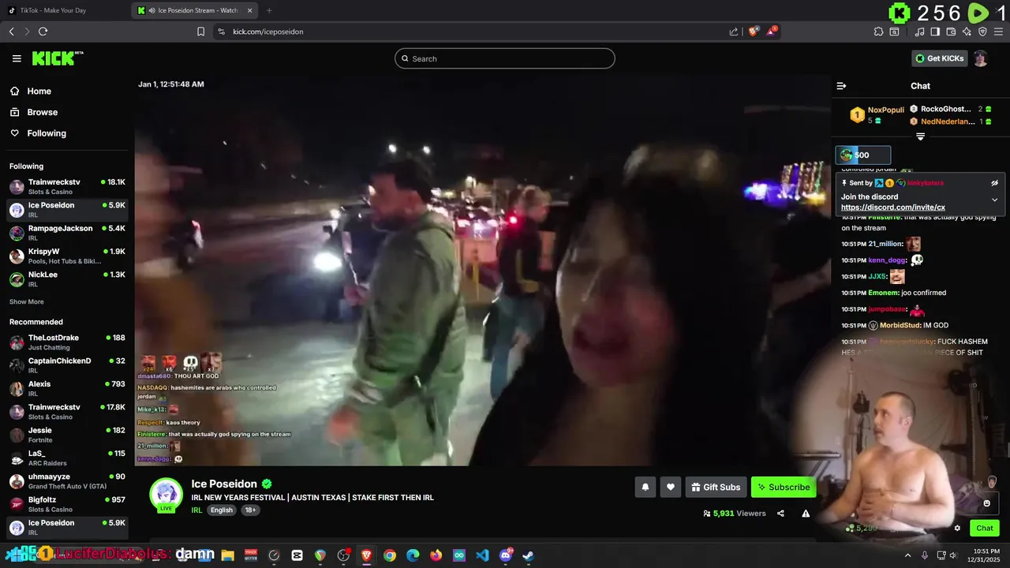Open Firefox from the taskbar

(436, 555)
